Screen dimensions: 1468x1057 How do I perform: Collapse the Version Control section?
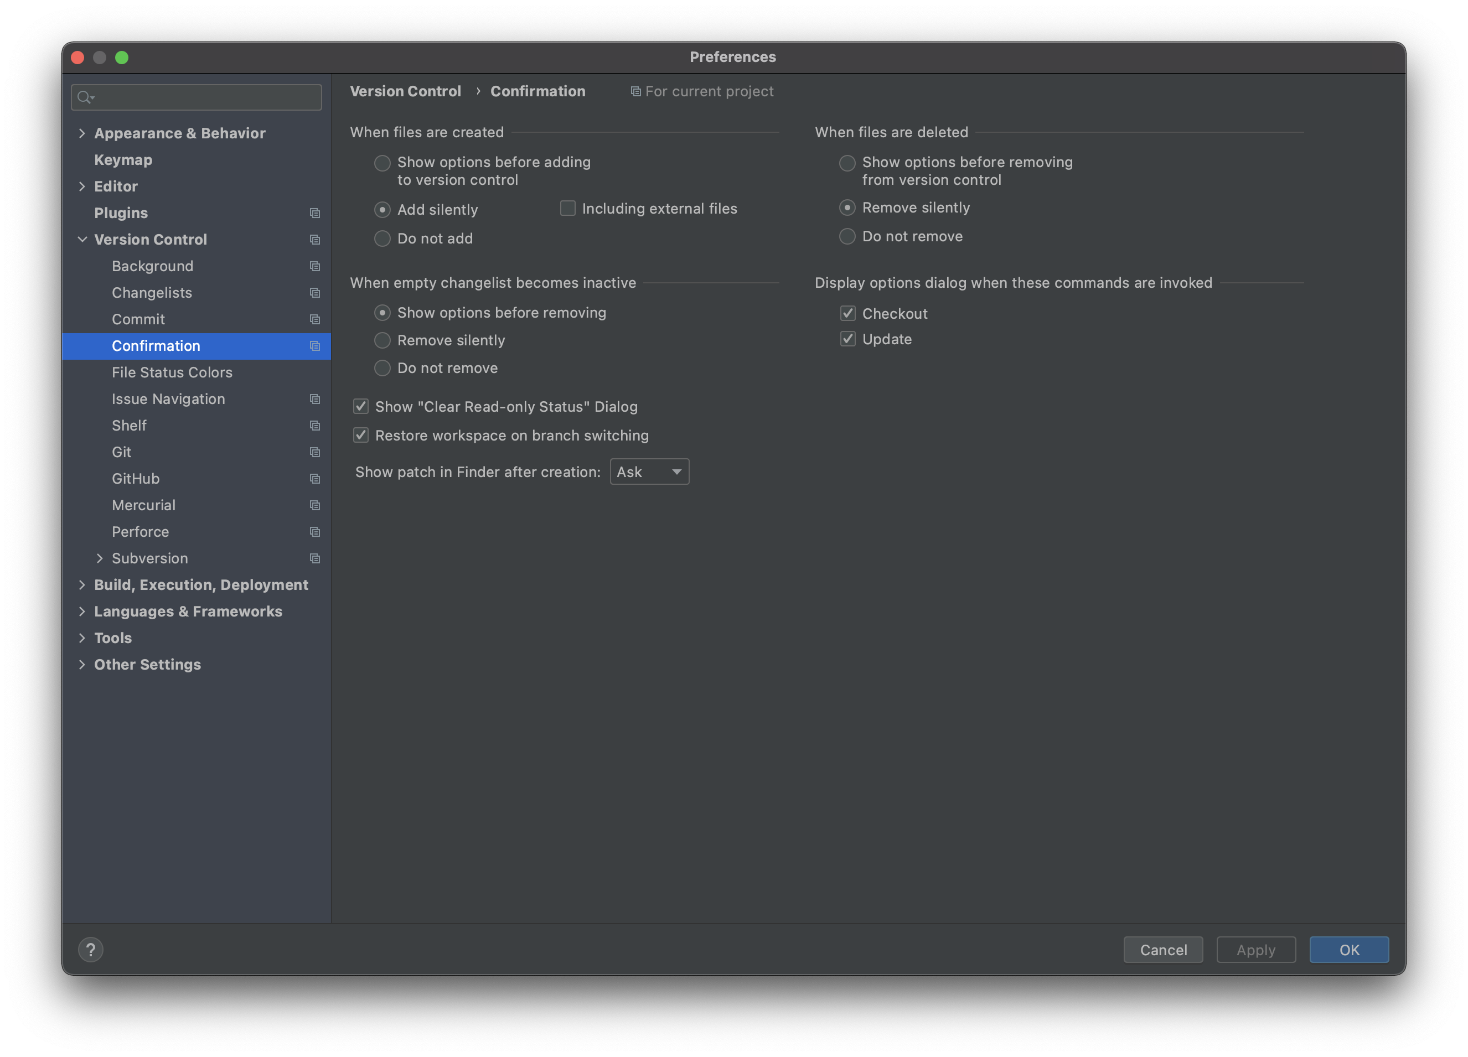click(x=82, y=240)
